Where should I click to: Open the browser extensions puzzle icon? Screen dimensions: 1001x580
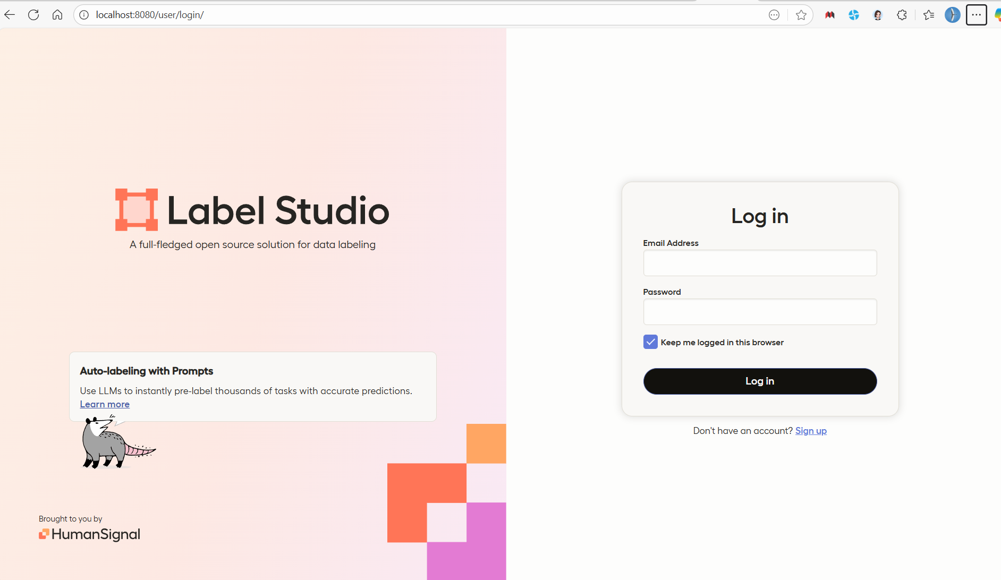click(902, 15)
